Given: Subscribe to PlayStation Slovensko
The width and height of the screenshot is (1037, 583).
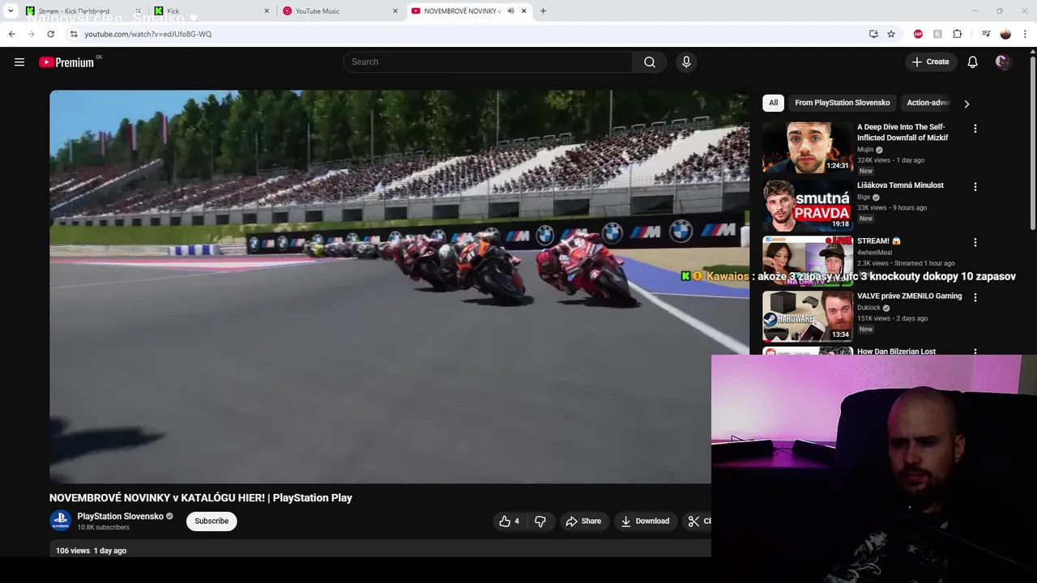Looking at the screenshot, I should 211,521.
